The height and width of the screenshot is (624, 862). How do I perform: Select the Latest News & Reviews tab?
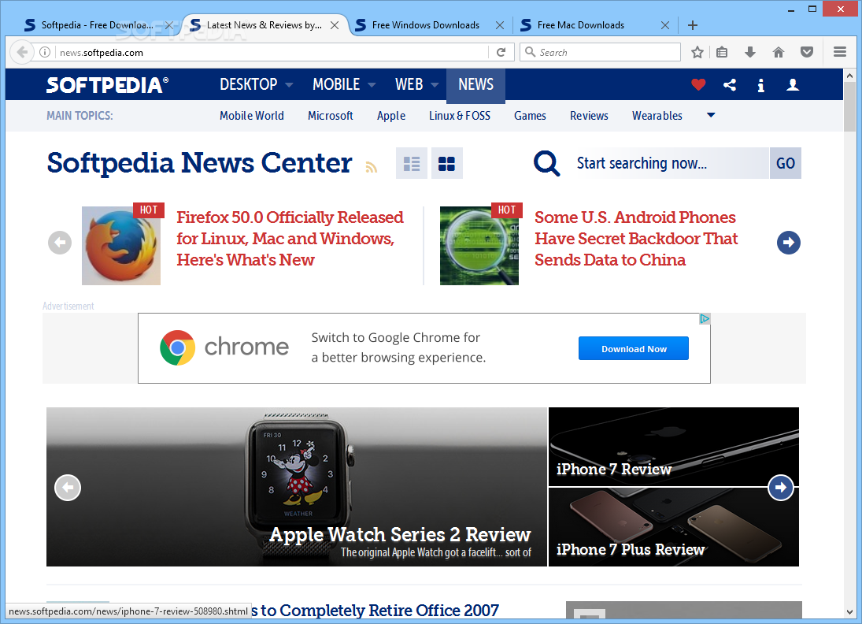click(x=264, y=25)
